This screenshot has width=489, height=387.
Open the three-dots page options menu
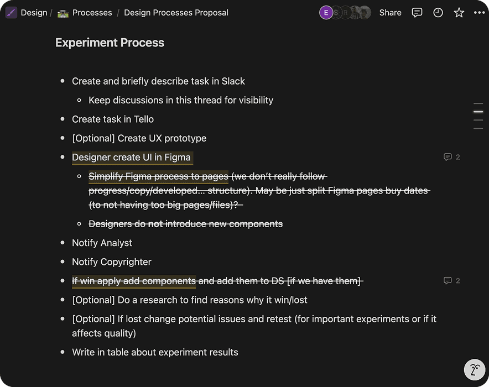479,13
